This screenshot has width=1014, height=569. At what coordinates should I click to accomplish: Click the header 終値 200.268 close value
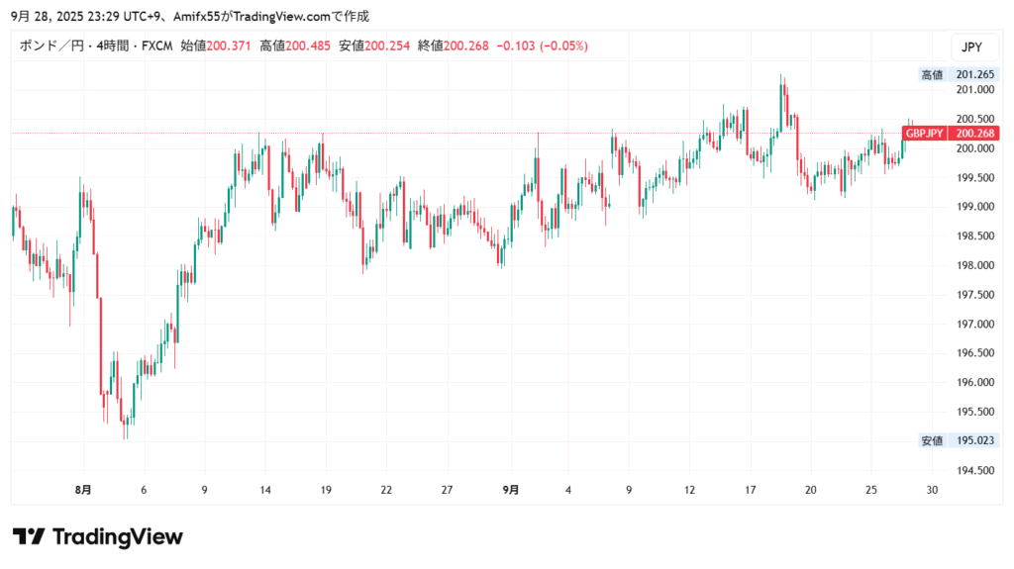pos(454,47)
